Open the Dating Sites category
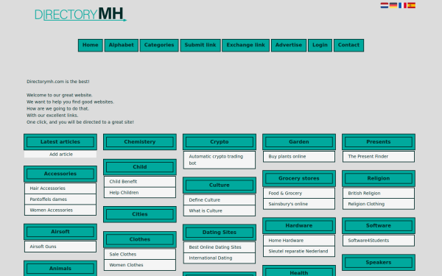The width and height of the screenshot is (442, 276). click(220, 233)
